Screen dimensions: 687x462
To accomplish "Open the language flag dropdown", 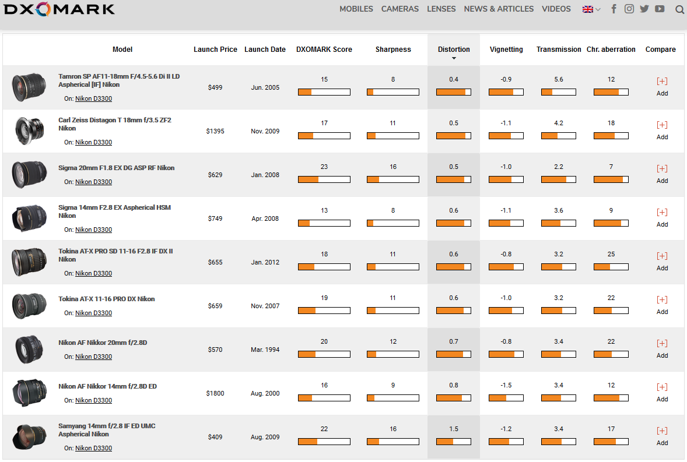I will (591, 9).
